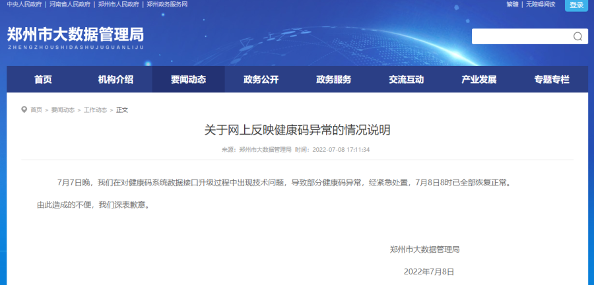
Task: Click the search magnifier icon
Action: tap(577, 37)
